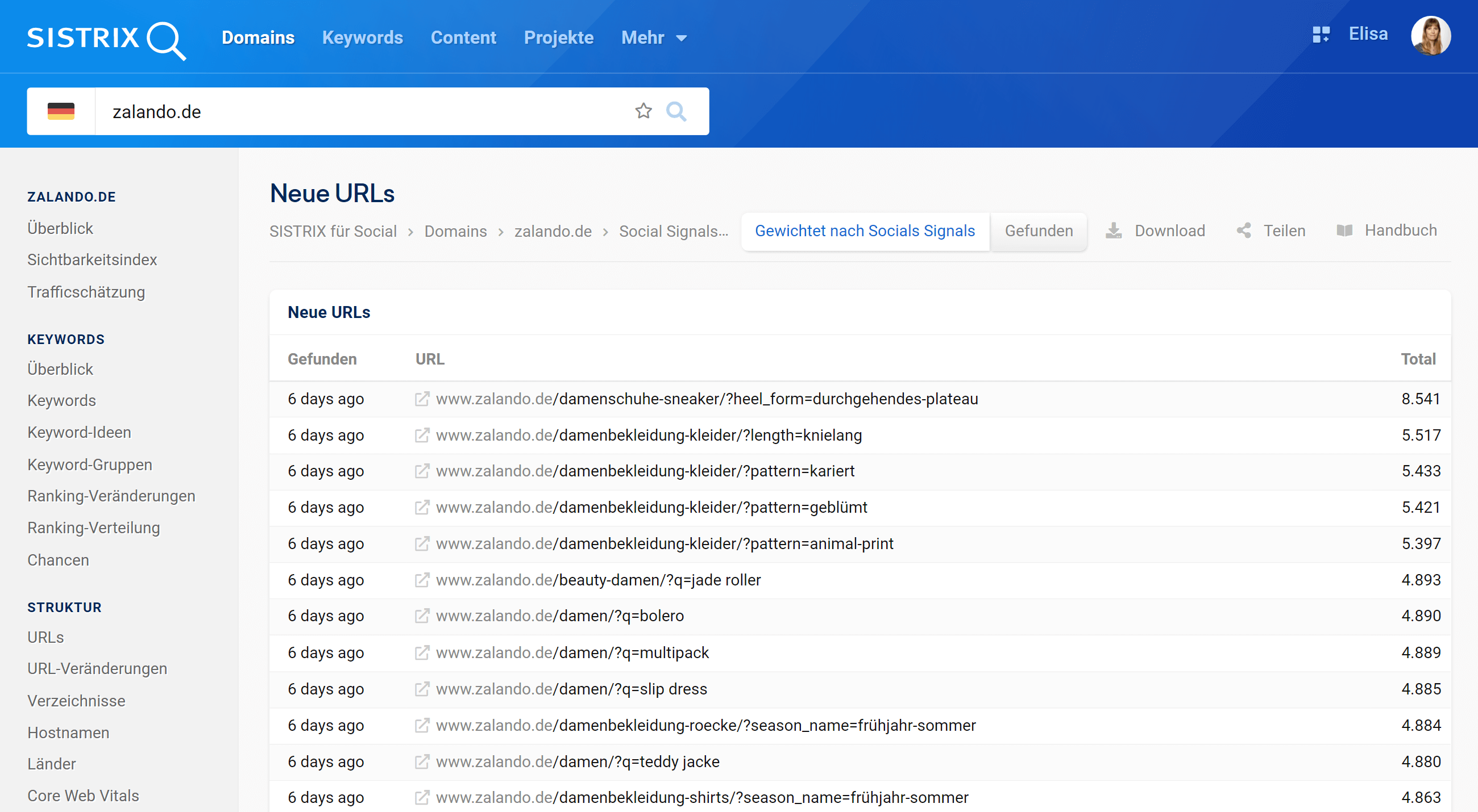Image resolution: width=1478 pixels, height=812 pixels.
Task: Select Gewichtet nach Socials Signals toggle
Action: coord(865,231)
